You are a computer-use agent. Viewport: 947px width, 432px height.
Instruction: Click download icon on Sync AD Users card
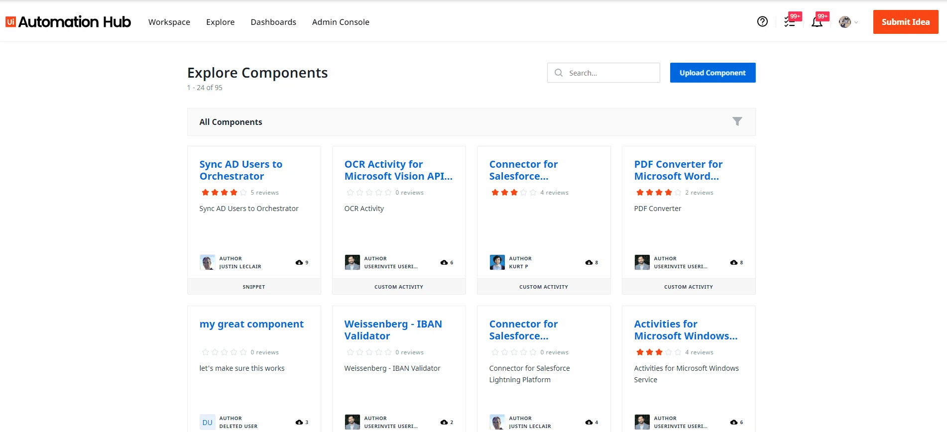pyautogui.click(x=299, y=262)
